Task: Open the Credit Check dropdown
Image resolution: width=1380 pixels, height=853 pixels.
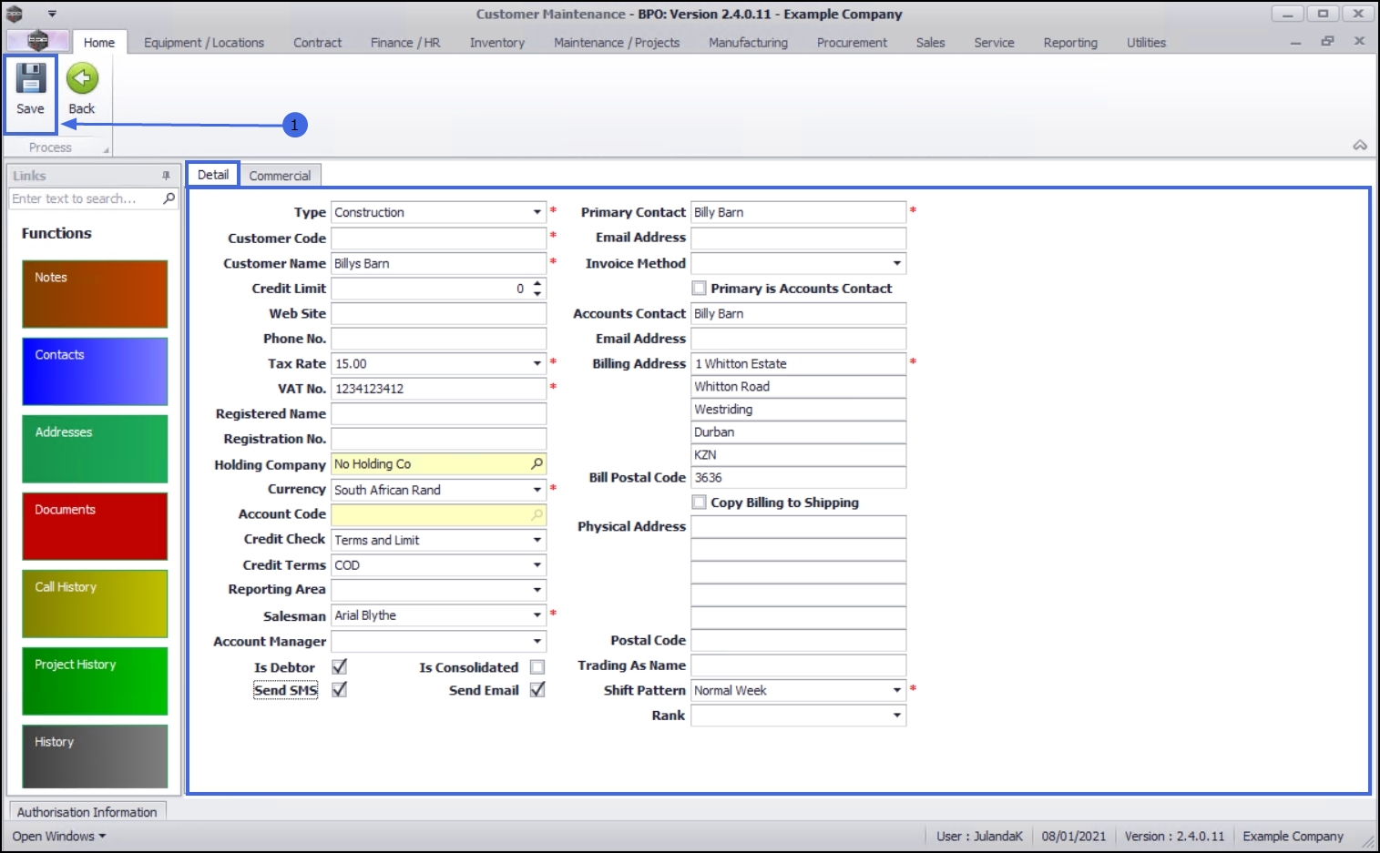Action: [537, 540]
